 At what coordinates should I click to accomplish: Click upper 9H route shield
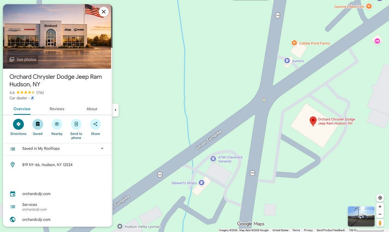(278, 15)
